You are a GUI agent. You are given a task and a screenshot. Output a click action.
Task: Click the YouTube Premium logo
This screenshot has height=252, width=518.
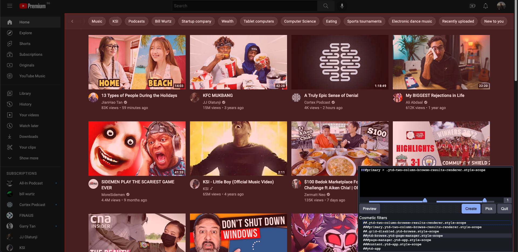point(32,6)
